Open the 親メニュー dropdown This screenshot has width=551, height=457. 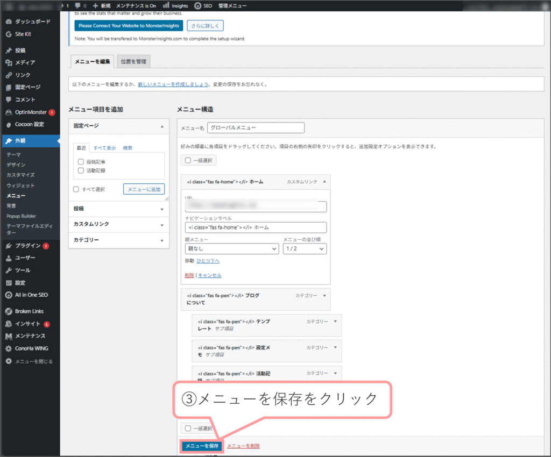231,249
